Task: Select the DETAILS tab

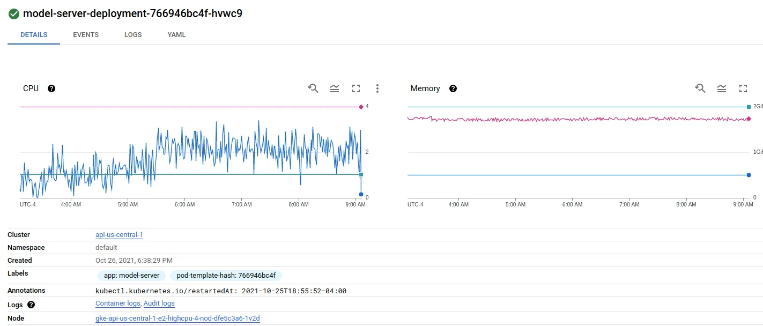Action: click(x=34, y=35)
